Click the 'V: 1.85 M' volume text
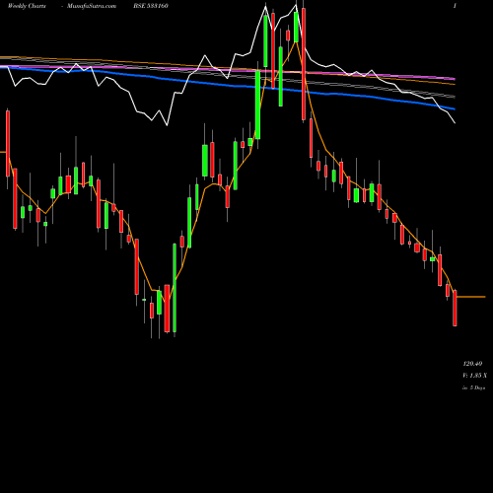 pos(474,376)
